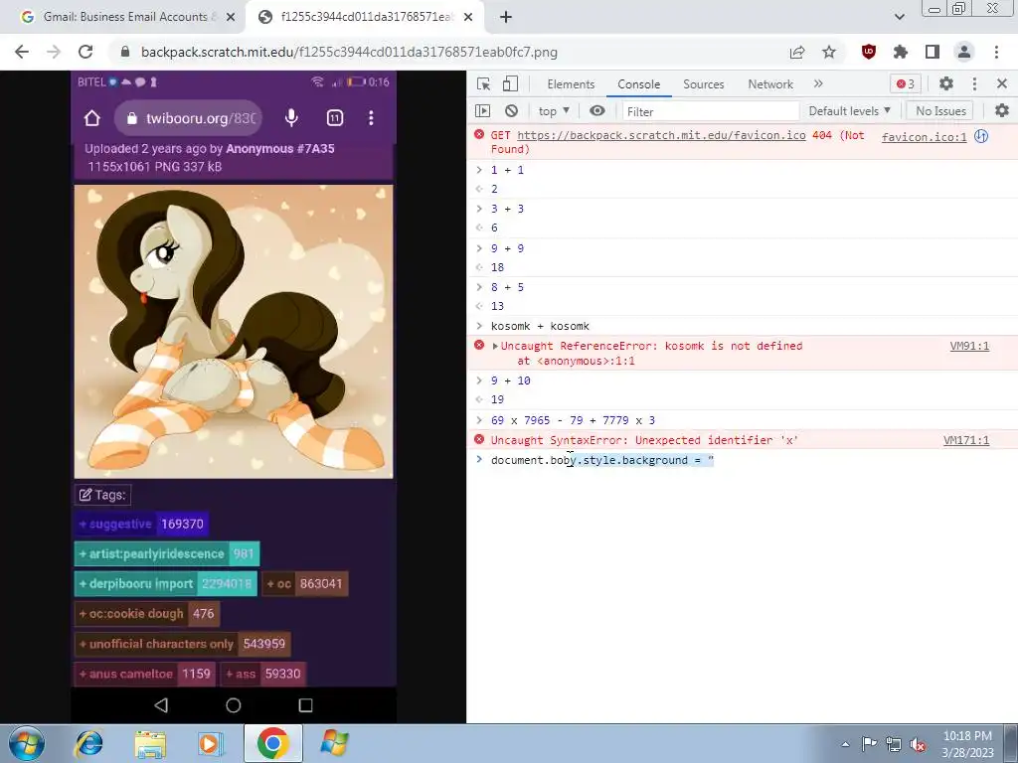This screenshot has height=763, width=1018.
Task: Switch to the Sources tab
Action: tap(703, 84)
